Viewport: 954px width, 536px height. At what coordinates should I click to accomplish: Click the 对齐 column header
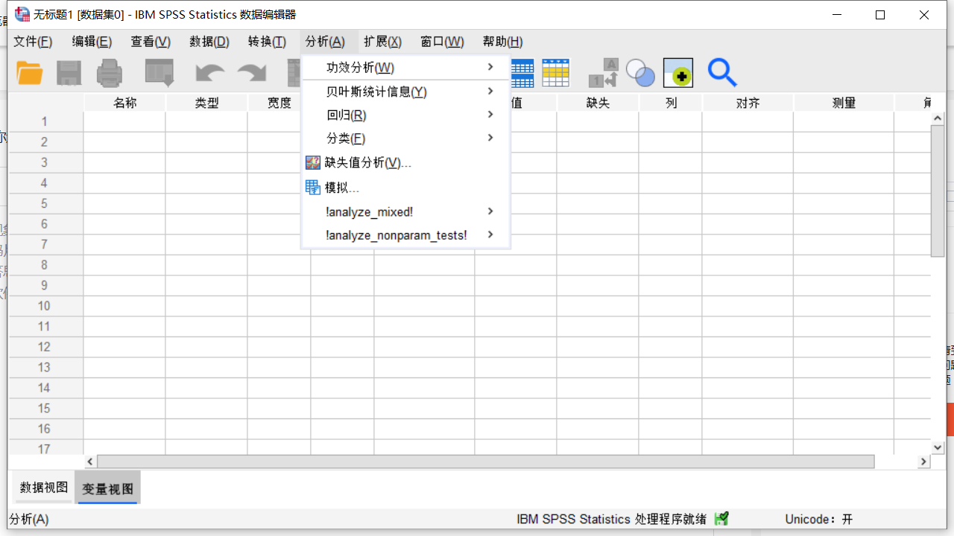pyautogui.click(x=748, y=103)
